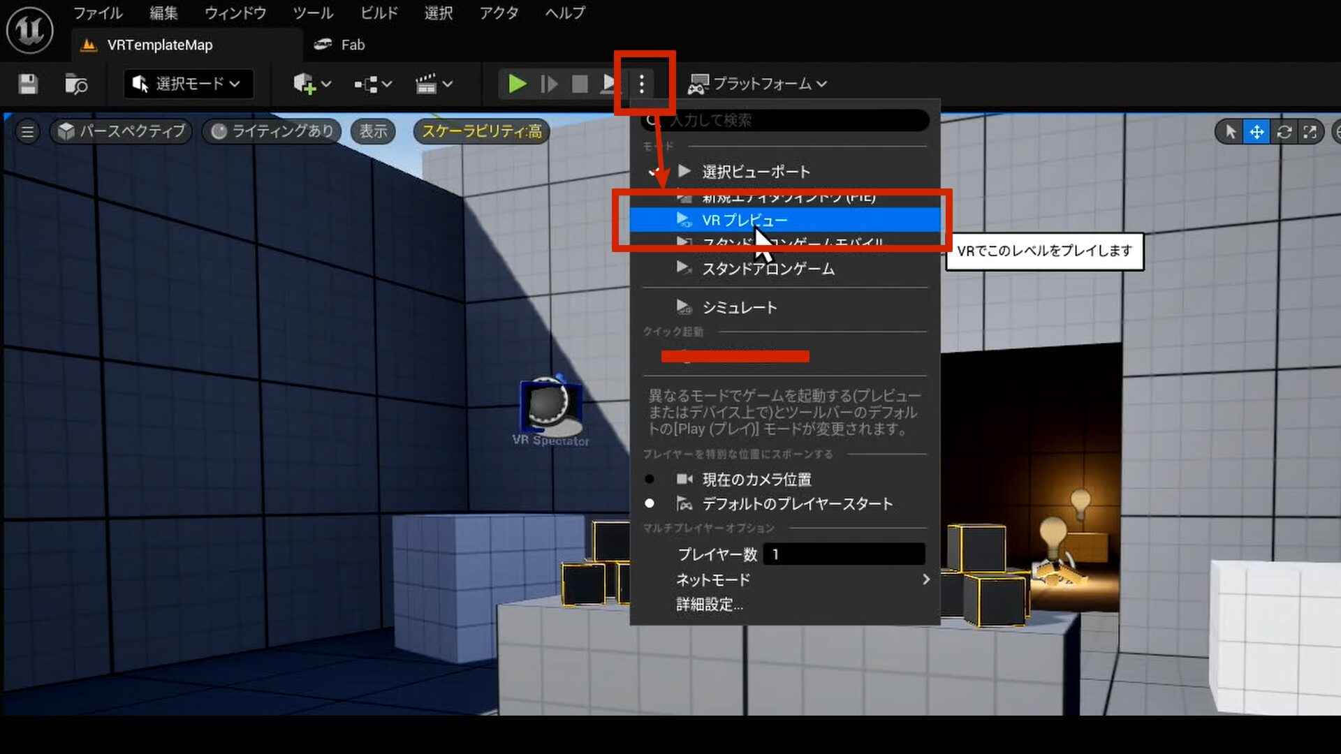Viewport: 1341px width, 754px height.
Task: Toggle the viewport maximize icon
Action: 1312,131
